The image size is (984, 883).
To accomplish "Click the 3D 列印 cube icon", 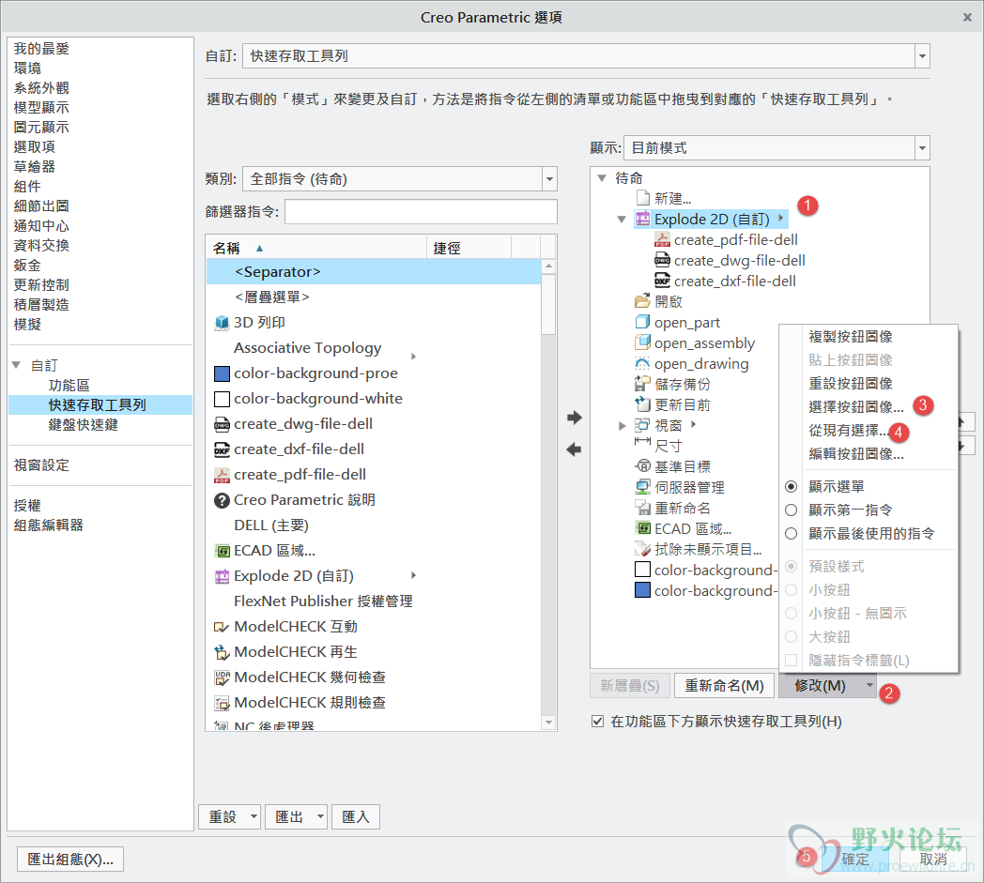I will click(223, 323).
